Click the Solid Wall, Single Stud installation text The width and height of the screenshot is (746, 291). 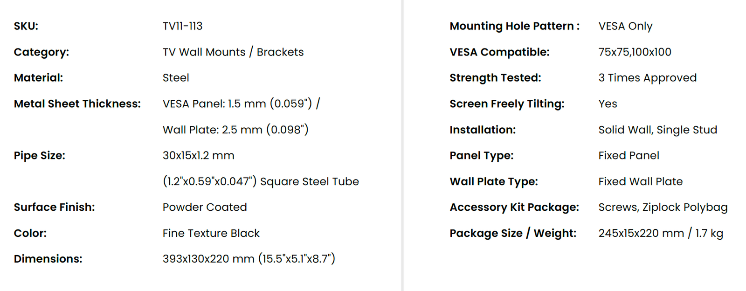(657, 130)
